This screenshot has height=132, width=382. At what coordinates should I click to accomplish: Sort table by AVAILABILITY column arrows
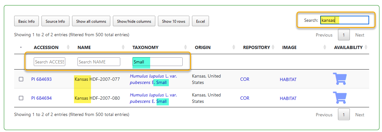coord(366,47)
